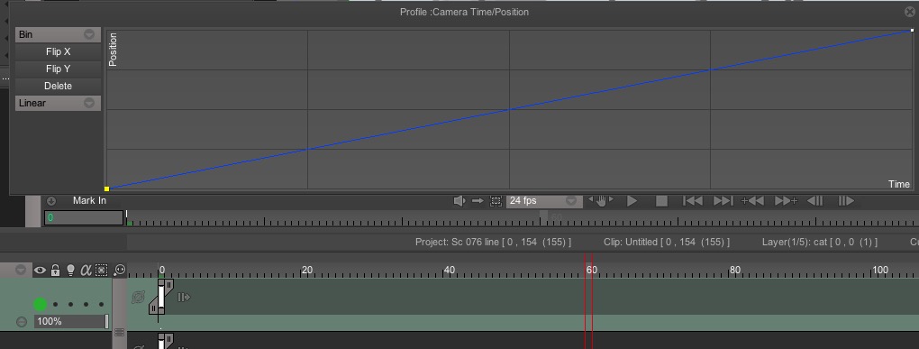Click the green start marker on navigation ruler
The height and width of the screenshot is (349, 919).
click(130, 223)
